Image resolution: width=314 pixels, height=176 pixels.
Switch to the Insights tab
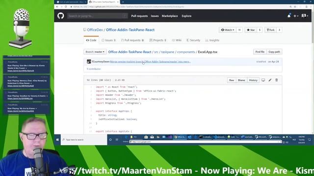pos(212,40)
